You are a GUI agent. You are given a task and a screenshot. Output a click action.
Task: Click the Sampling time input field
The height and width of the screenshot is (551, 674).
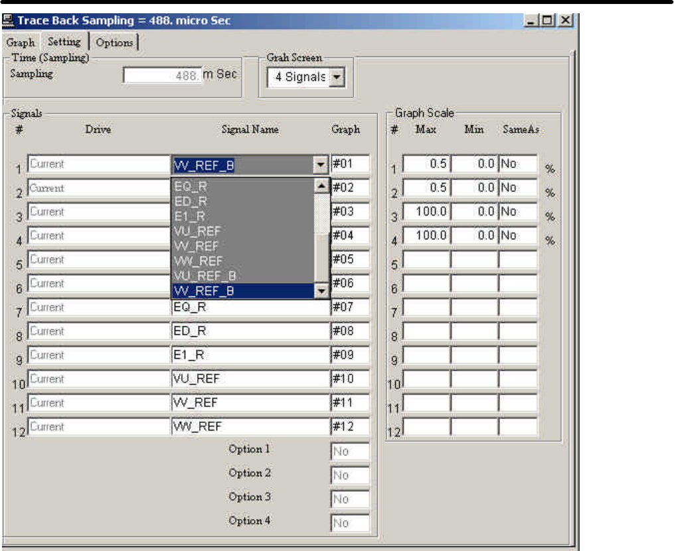[162, 76]
